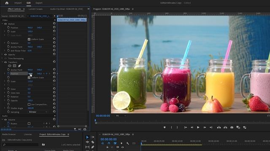The image size is (270, 151).
Task: Open the Comparison View button
Action: (x=238, y=128)
